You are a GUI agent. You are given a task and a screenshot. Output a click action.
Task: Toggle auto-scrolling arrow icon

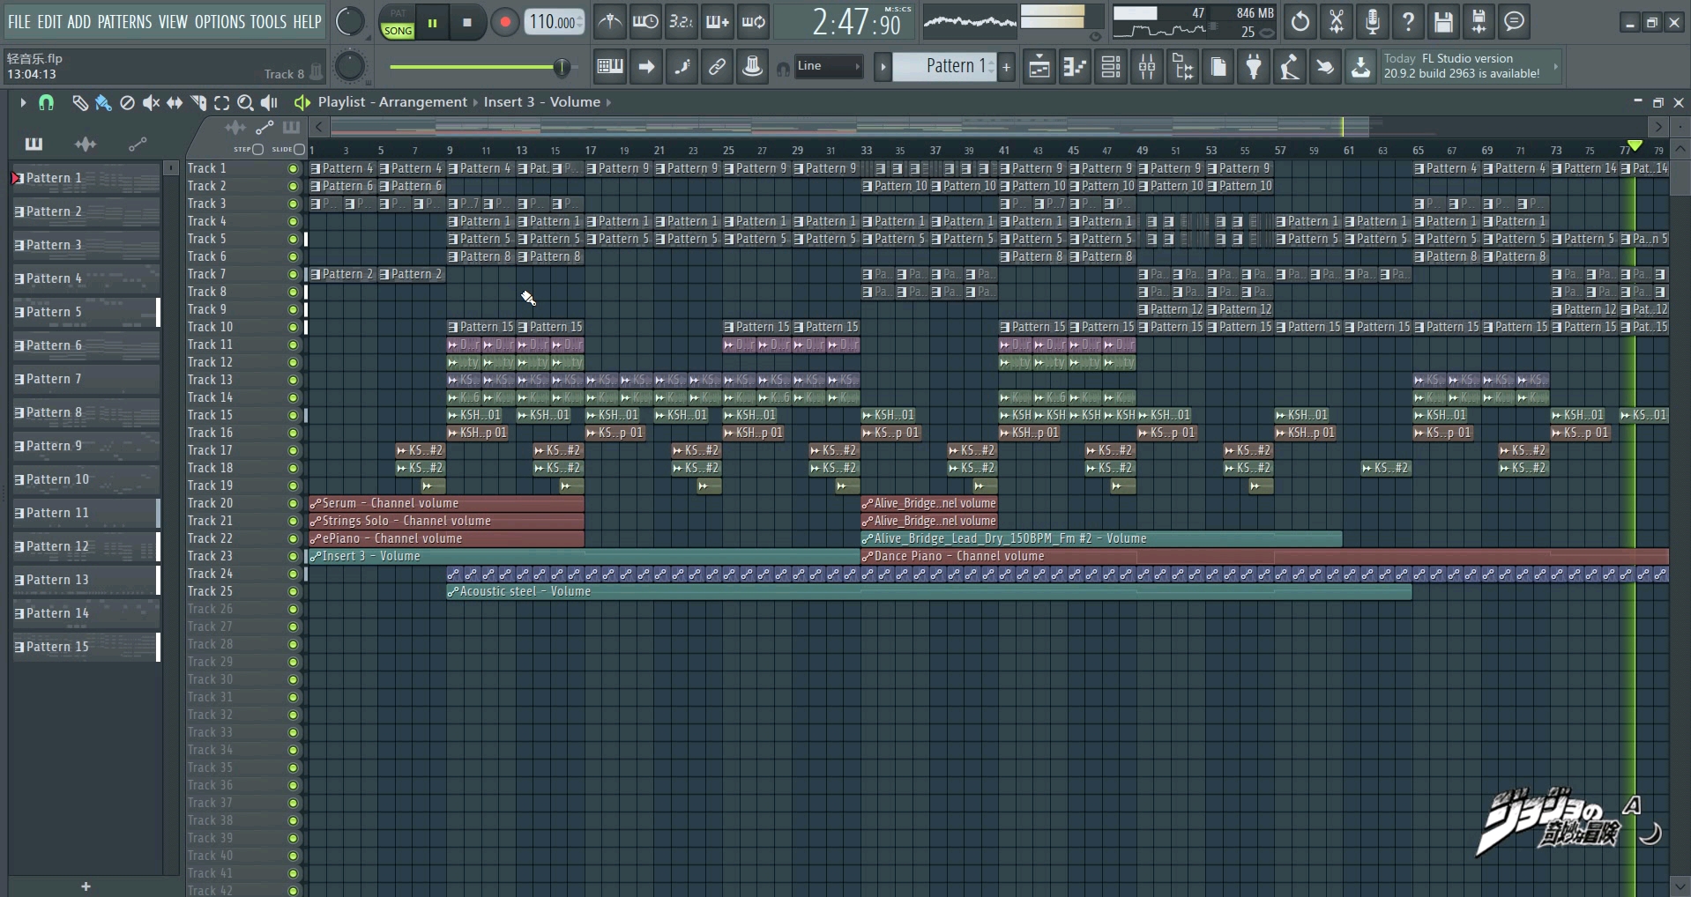[646, 66]
